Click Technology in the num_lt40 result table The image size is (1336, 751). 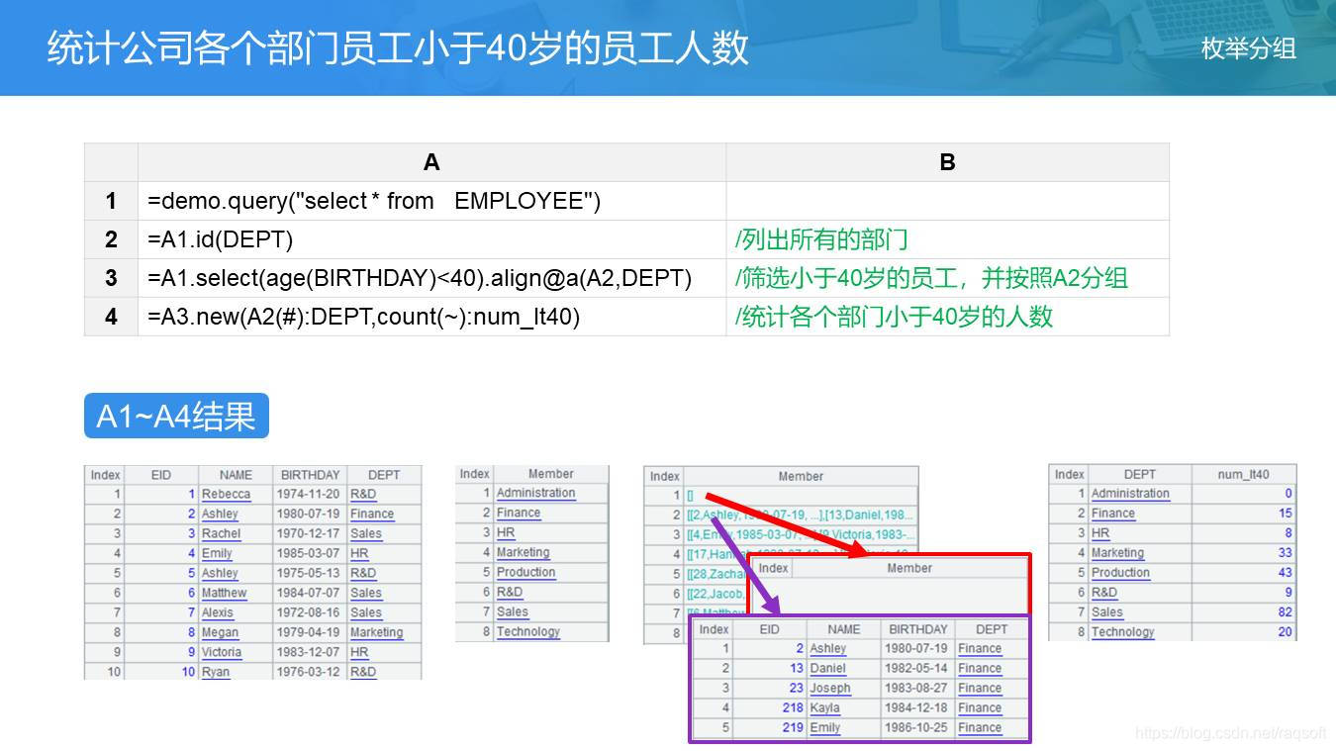click(1123, 632)
